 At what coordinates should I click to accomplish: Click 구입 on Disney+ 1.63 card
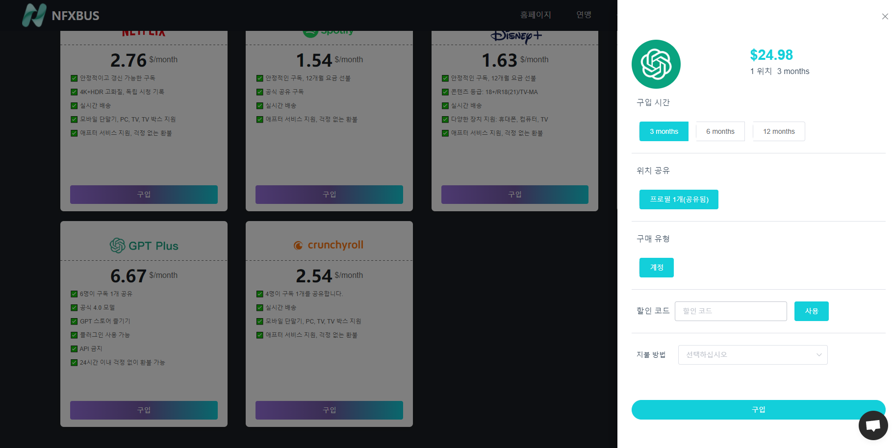click(x=515, y=195)
